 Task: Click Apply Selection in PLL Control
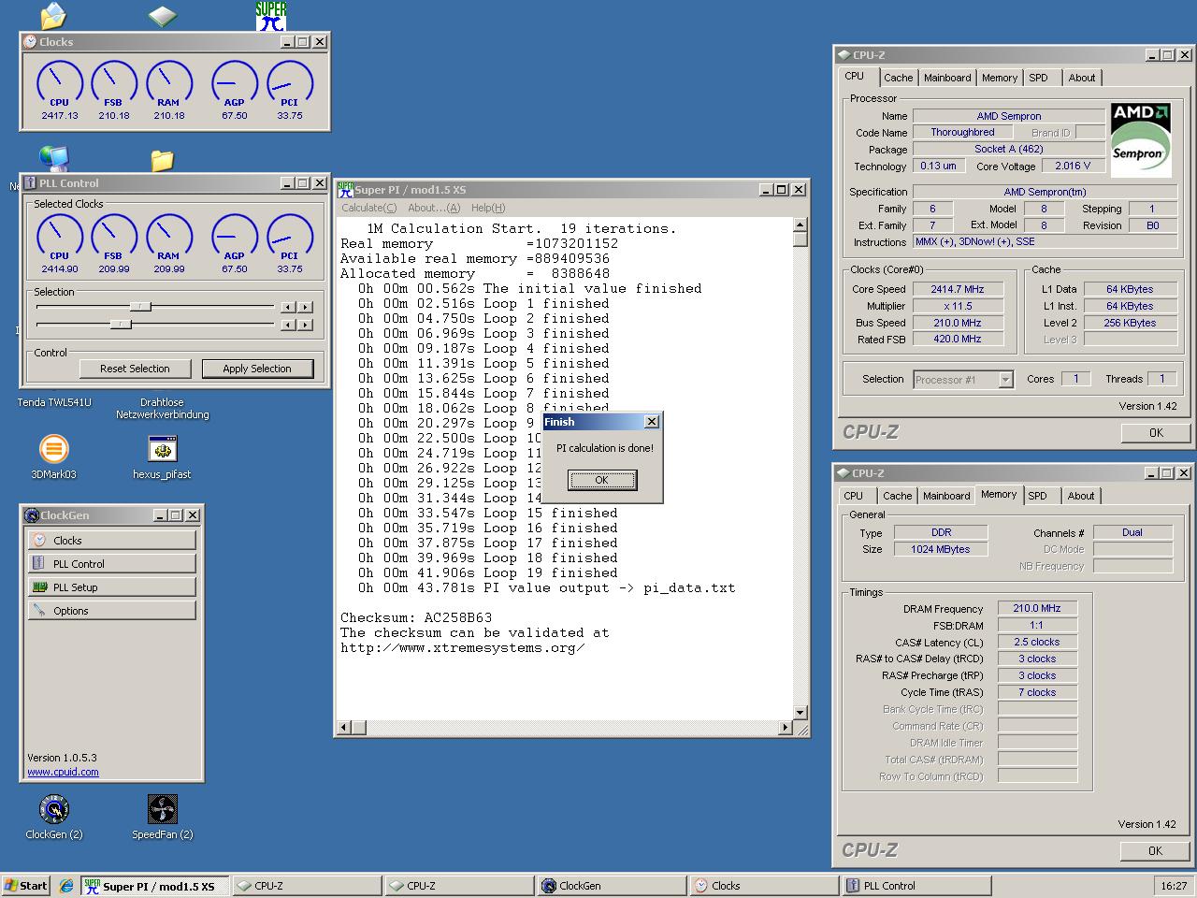[x=257, y=369]
